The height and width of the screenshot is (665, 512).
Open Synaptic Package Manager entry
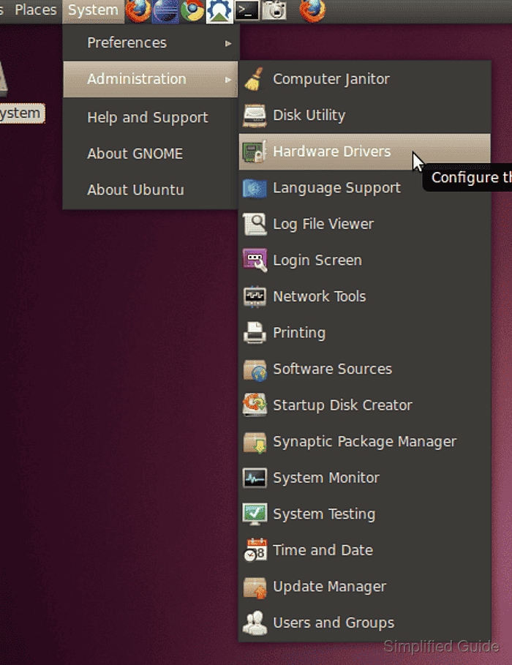[x=365, y=442]
